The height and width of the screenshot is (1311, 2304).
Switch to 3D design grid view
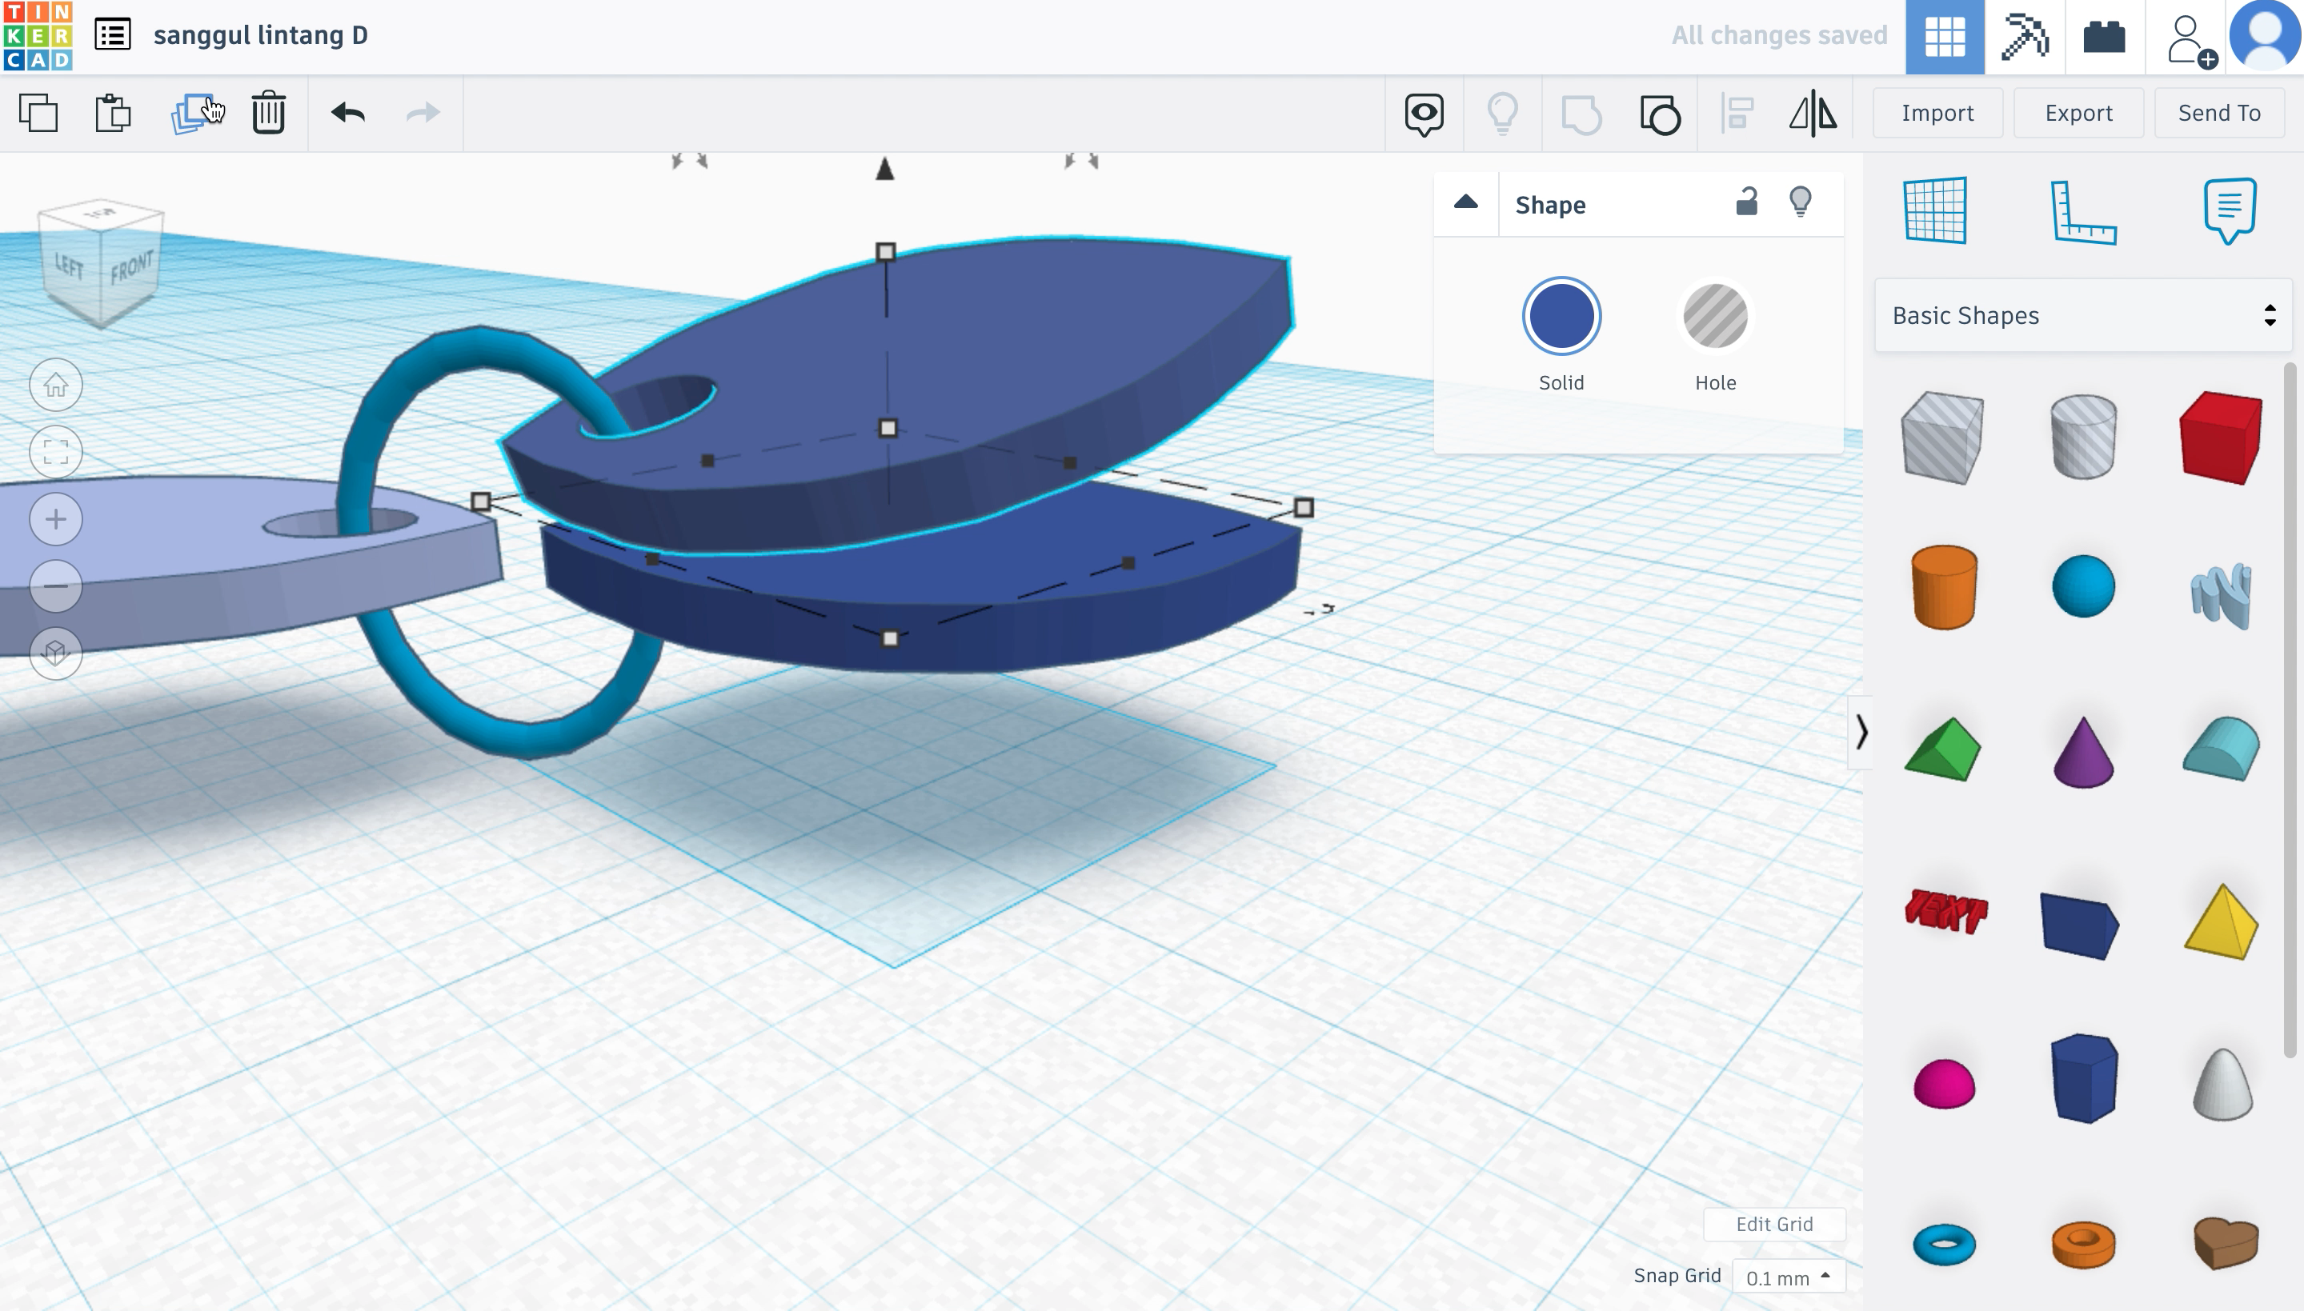click(x=1945, y=37)
